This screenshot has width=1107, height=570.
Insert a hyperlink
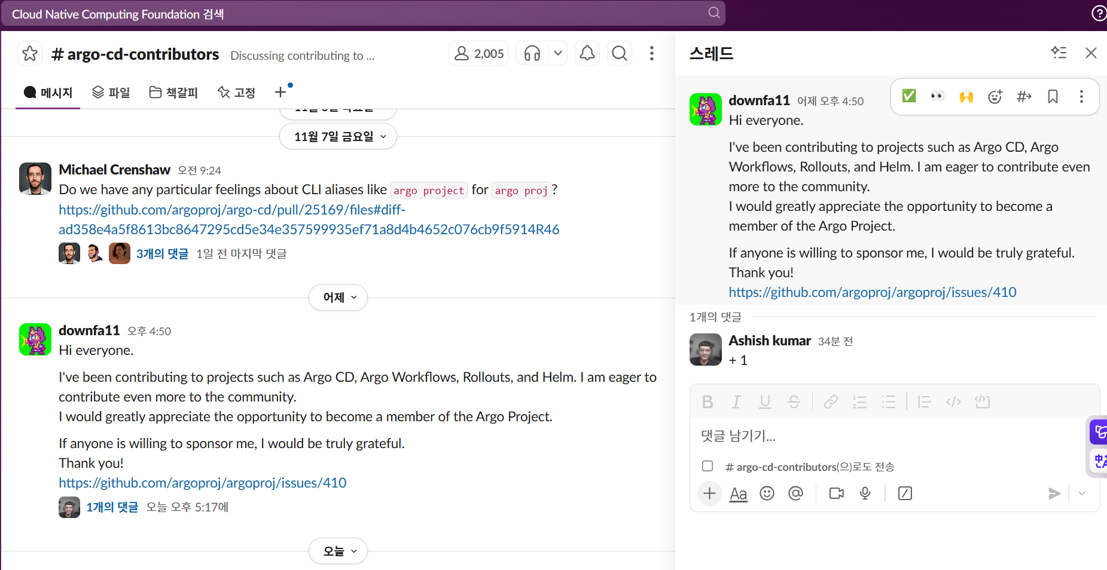click(x=831, y=402)
